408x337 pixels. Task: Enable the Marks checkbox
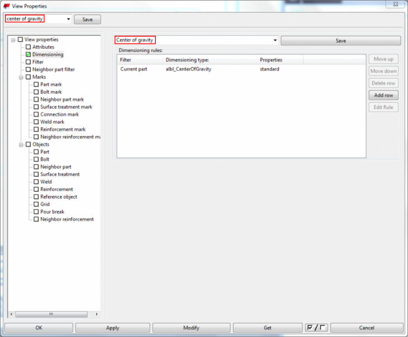(29, 77)
